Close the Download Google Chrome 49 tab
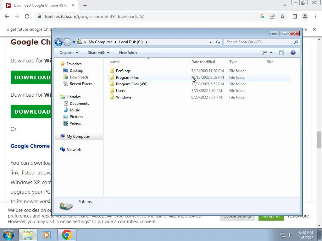The width and height of the screenshot is (322, 241). click(x=73, y=5)
